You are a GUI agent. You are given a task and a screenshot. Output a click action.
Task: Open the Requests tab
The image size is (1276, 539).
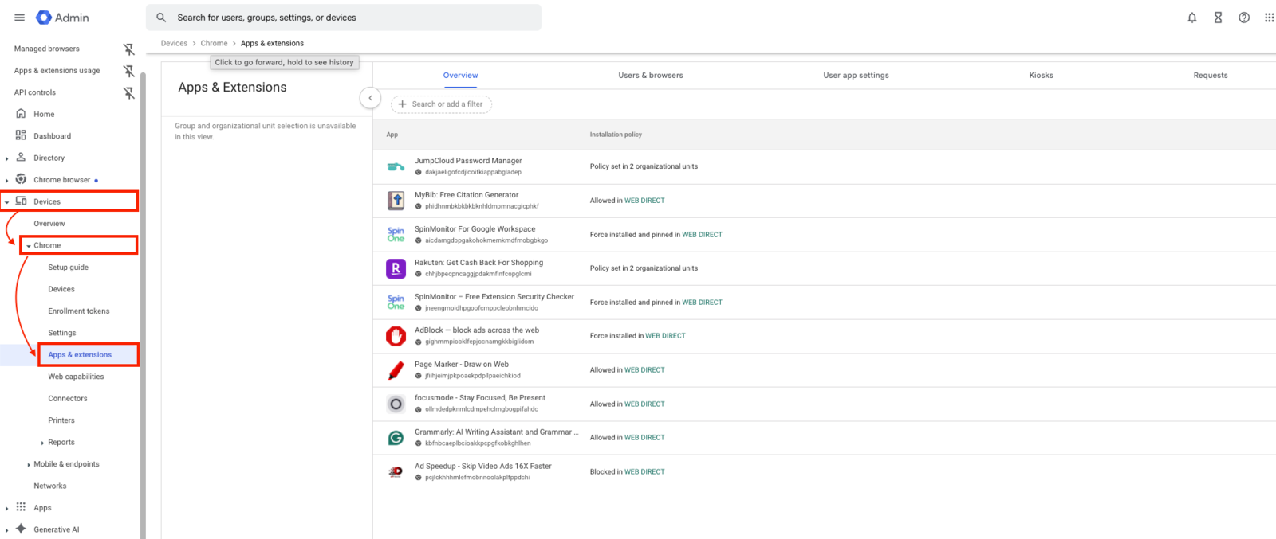1211,75
